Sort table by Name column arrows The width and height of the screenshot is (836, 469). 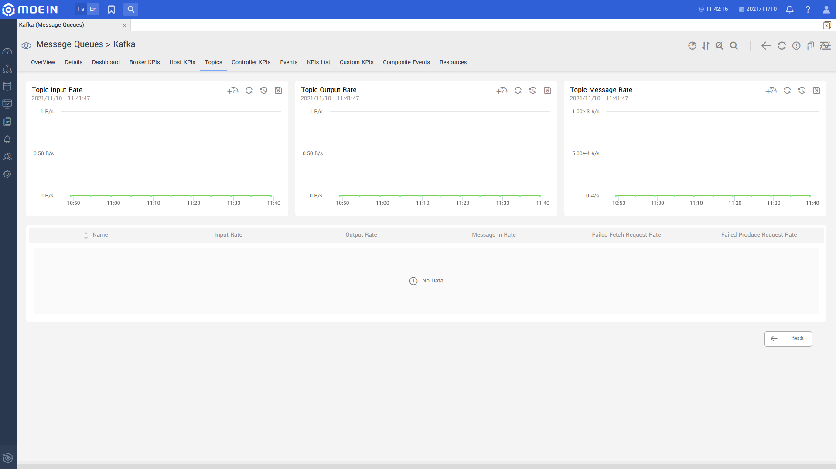[86, 235]
